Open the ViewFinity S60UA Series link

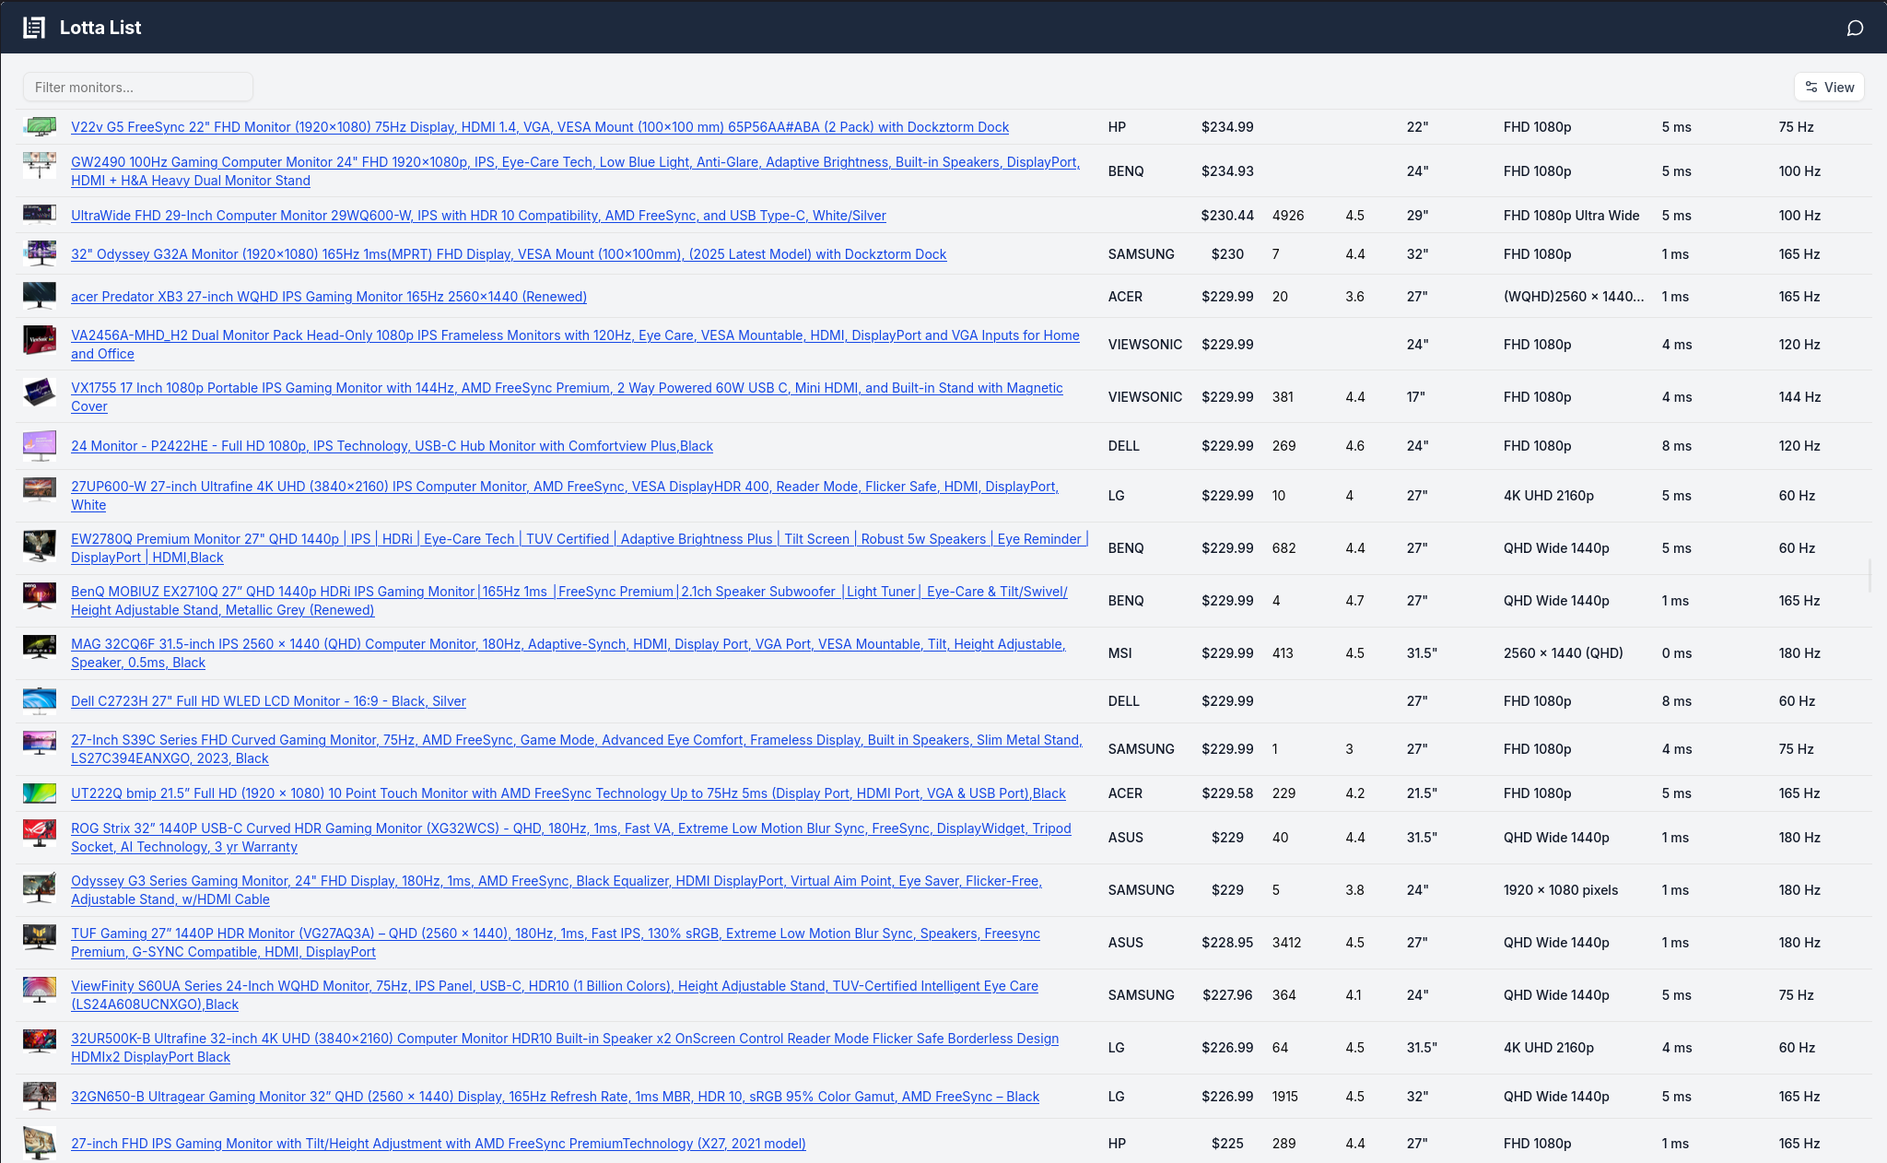555,995
